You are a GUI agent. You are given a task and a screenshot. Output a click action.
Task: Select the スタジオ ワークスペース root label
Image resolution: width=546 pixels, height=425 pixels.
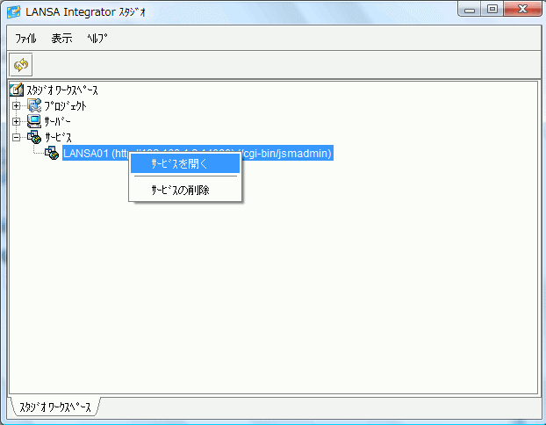click(x=62, y=90)
